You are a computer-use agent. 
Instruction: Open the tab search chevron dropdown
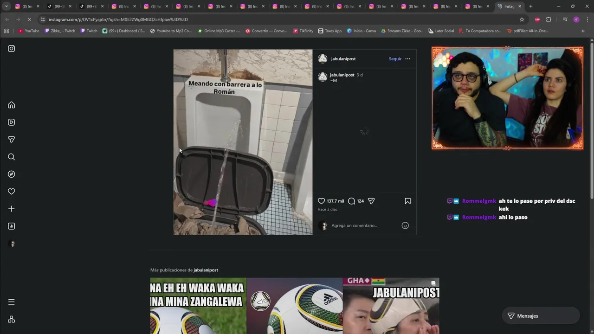point(6,6)
